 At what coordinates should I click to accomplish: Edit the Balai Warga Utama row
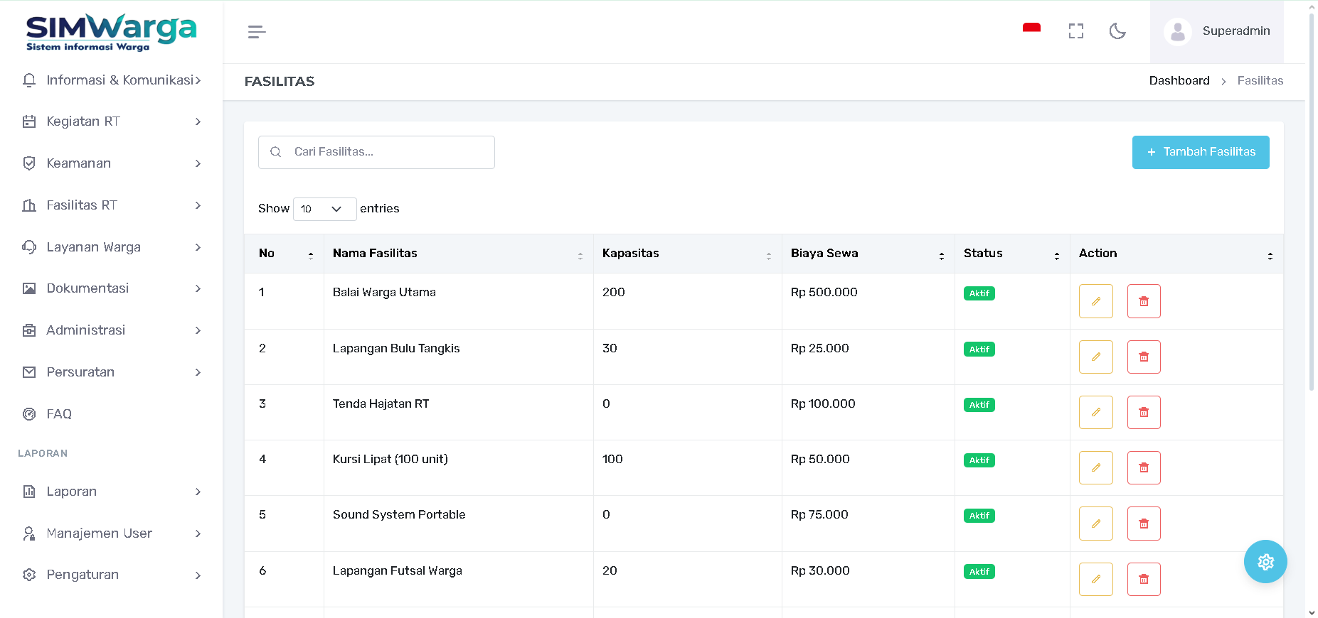1095,301
